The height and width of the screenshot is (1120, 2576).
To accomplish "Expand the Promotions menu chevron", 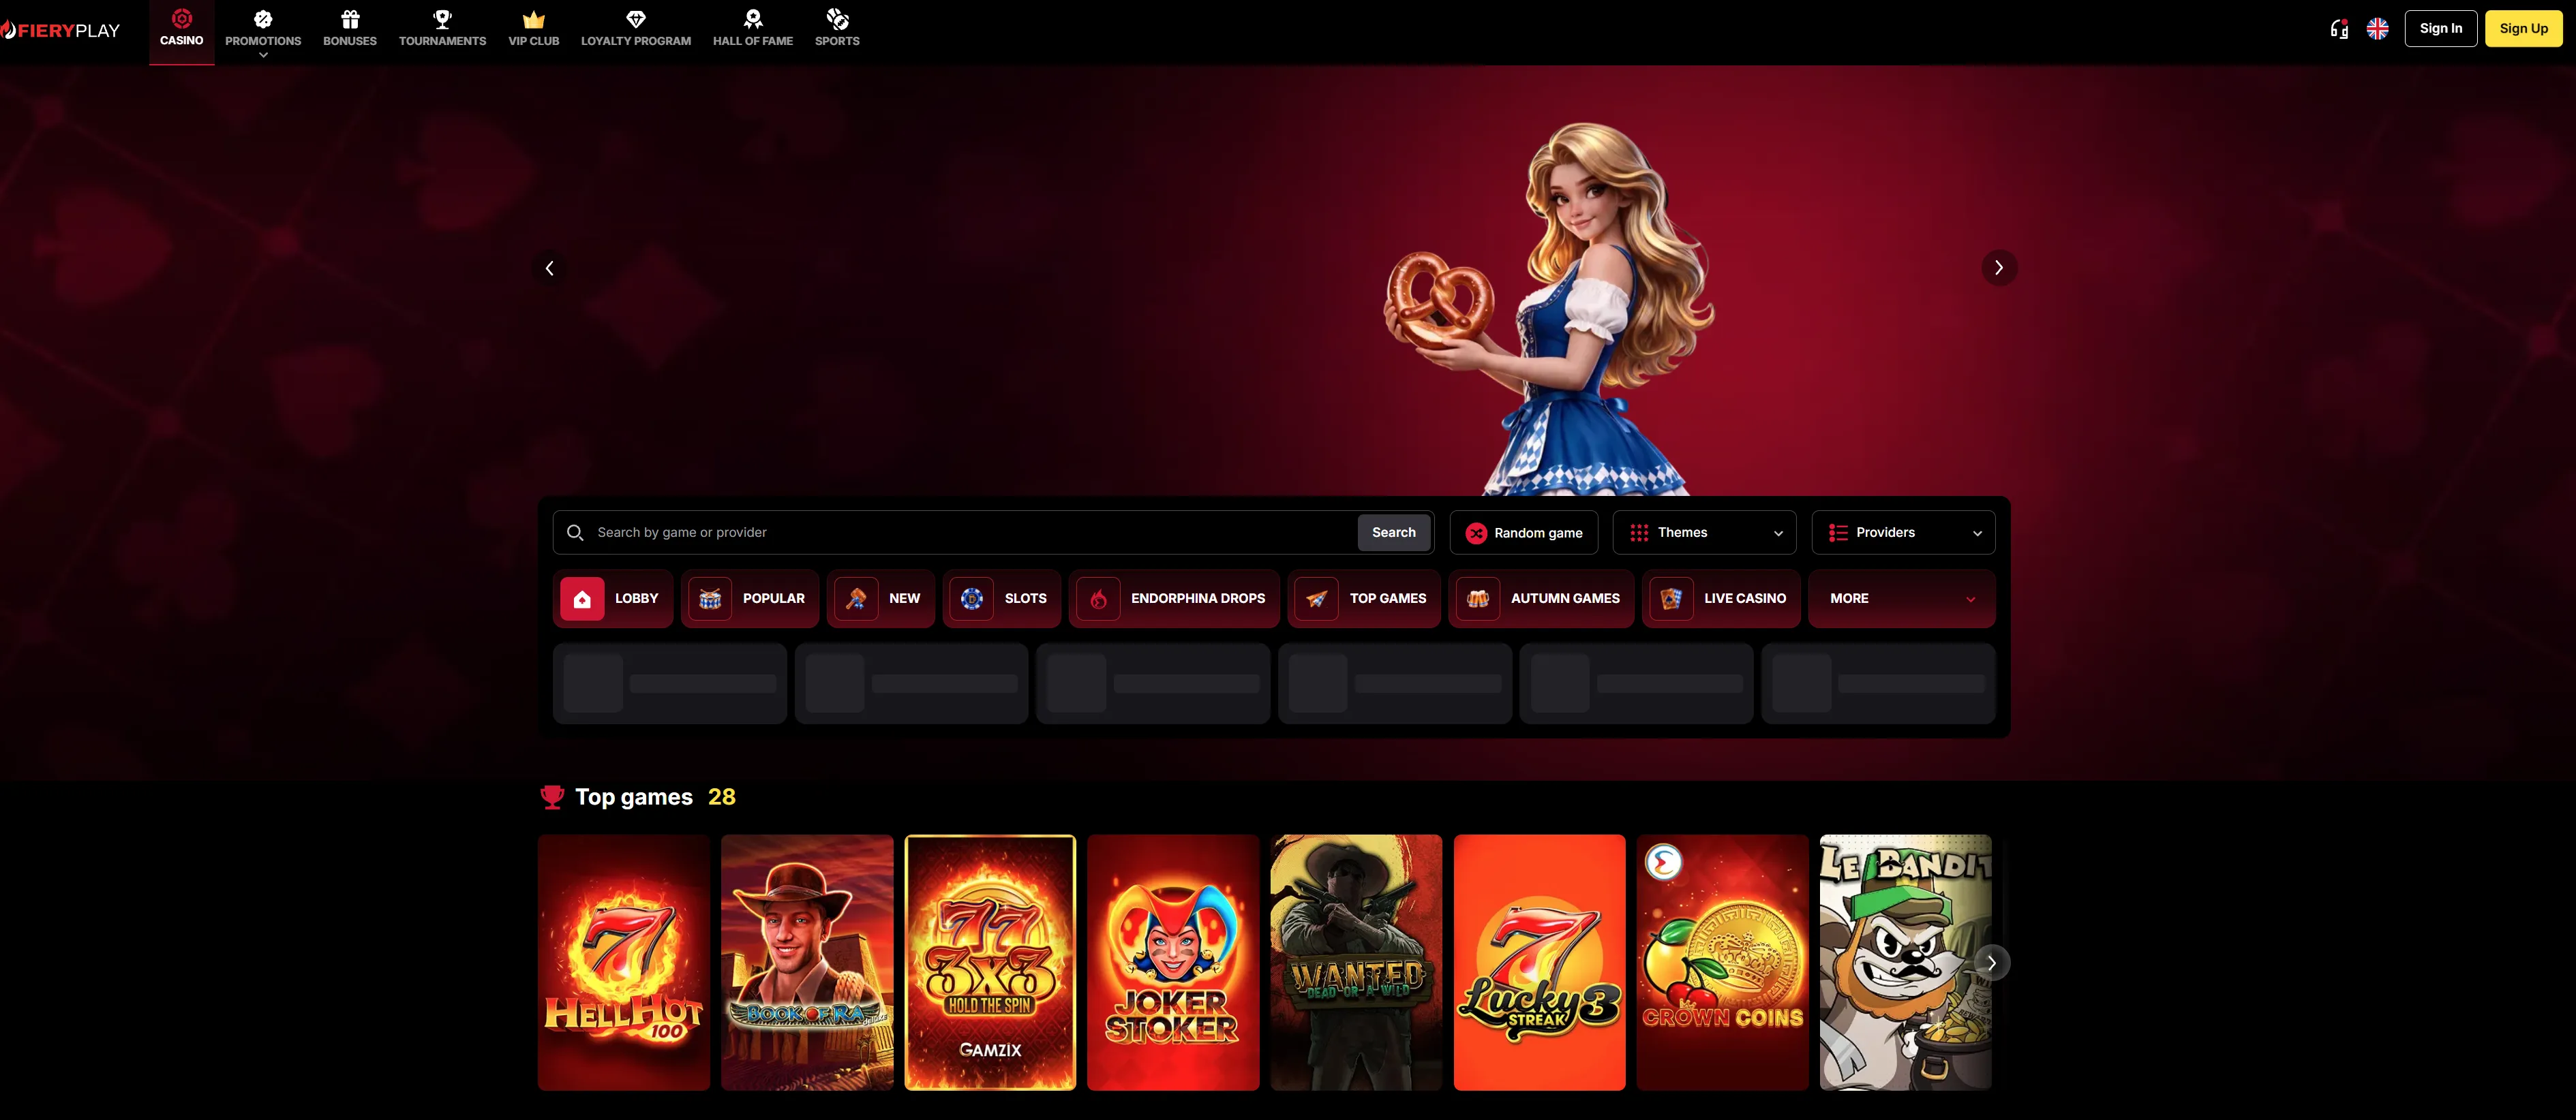I will pyautogui.click(x=263, y=55).
